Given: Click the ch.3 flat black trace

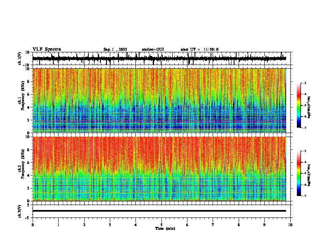Looking at the screenshot, I should click(x=159, y=211).
